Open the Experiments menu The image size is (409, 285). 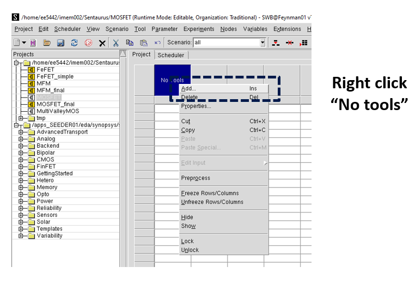(x=198, y=29)
